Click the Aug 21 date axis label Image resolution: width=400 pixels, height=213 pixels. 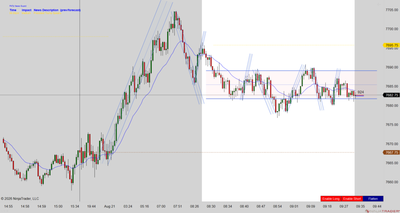109,206
